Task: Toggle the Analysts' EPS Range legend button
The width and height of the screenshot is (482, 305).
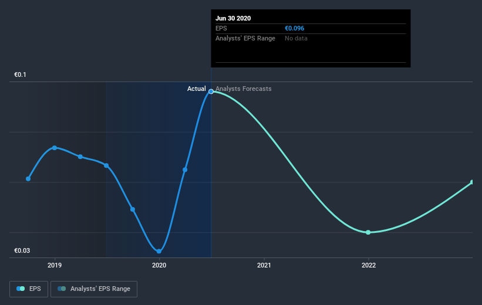Action: pos(94,289)
